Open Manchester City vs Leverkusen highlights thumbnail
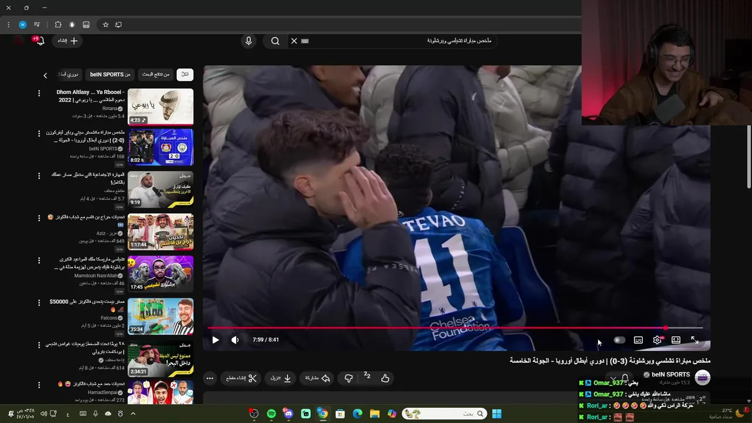 160,147
